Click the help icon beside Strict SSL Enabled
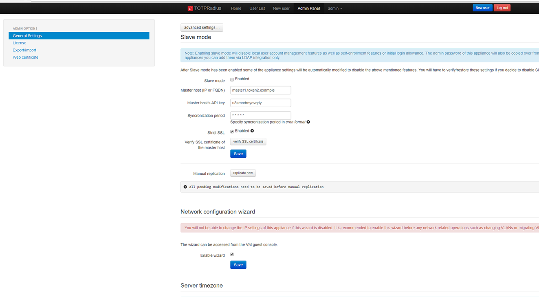 252,131
